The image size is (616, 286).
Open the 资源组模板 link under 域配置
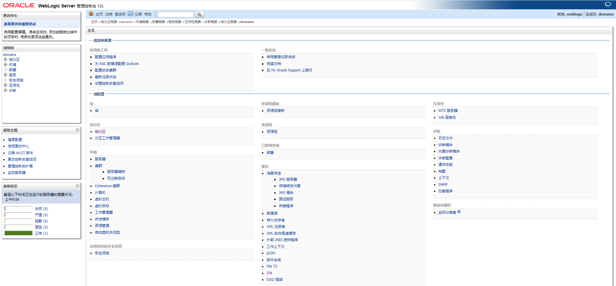click(x=276, y=111)
